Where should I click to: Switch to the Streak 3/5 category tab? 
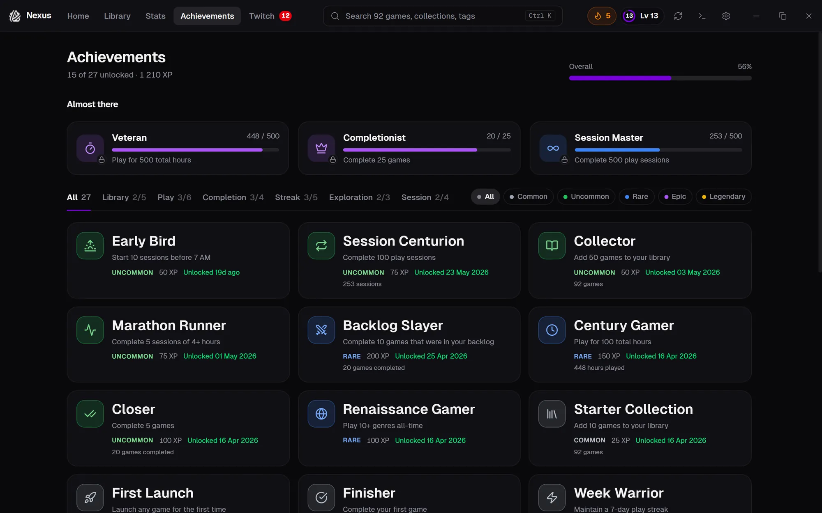point(296,198)
